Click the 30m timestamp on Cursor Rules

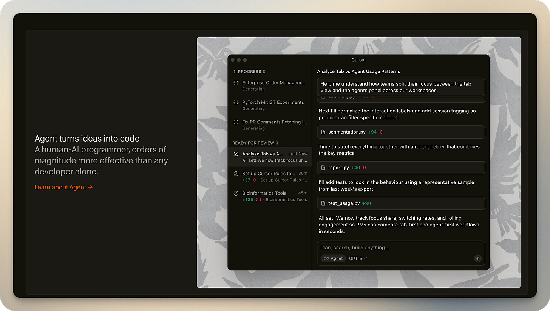(x=303, y=174)
